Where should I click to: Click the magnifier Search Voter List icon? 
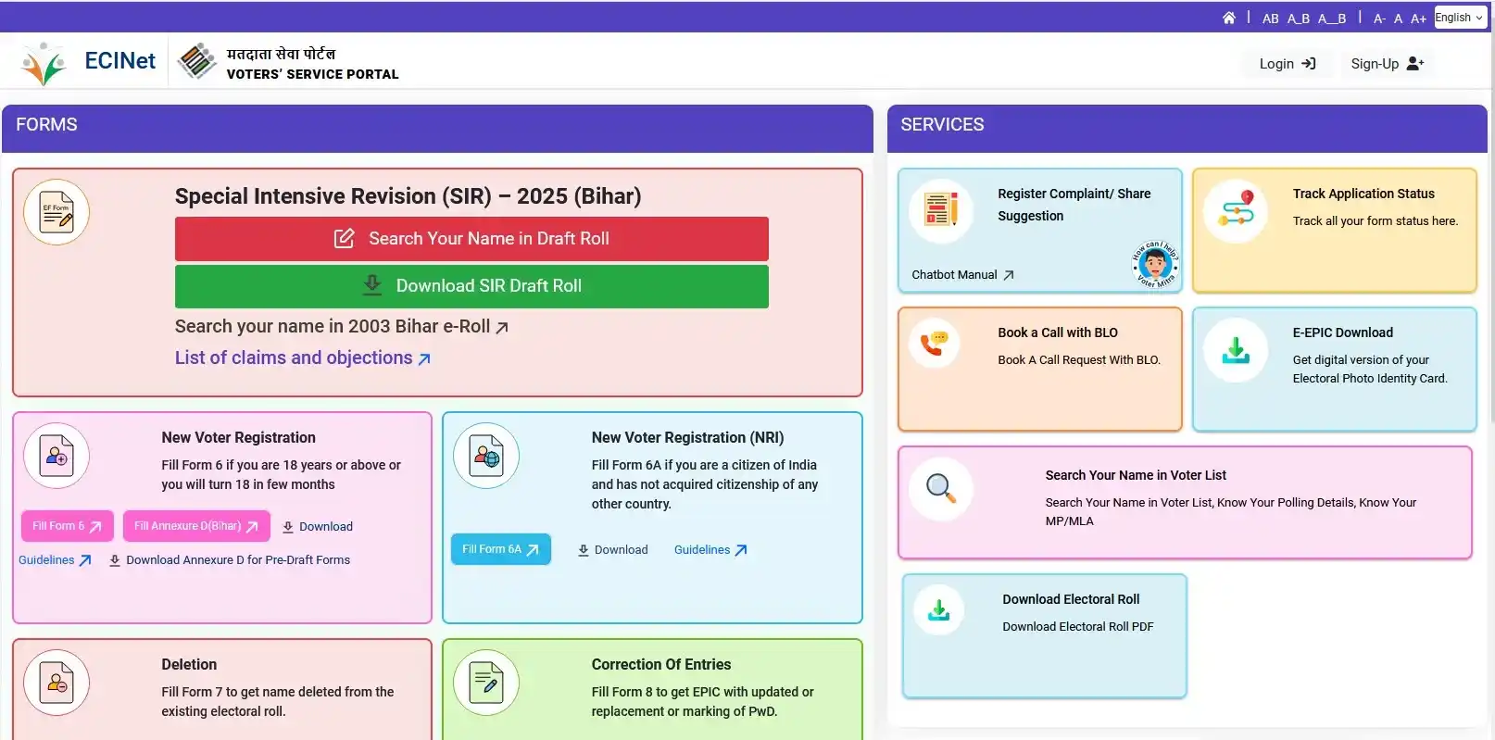point(940,488)
